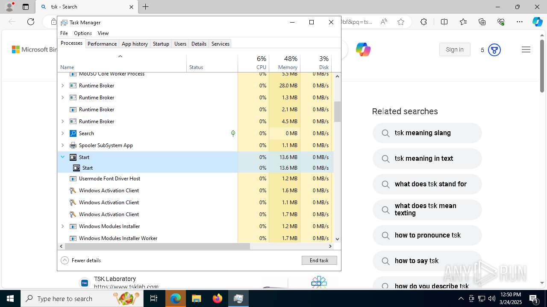Open Edge Favorites list icon
Image resolution: width=547 pixels, height=307 pixels.
[x=463, y=22]
